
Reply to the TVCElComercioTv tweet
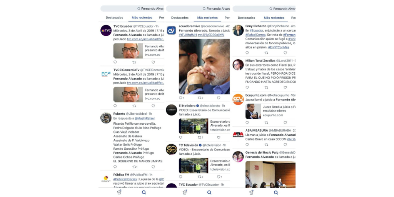pos(115,106)
